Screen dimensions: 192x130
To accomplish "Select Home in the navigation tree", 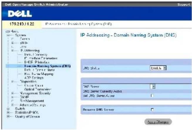I will [14, 31].
